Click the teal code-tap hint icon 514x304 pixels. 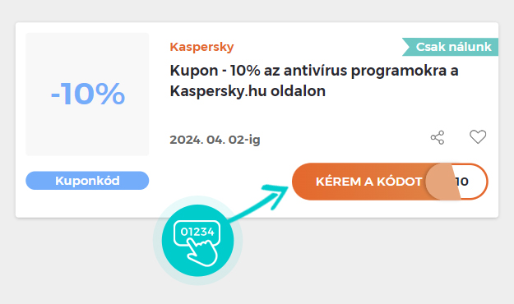(197, 241)
